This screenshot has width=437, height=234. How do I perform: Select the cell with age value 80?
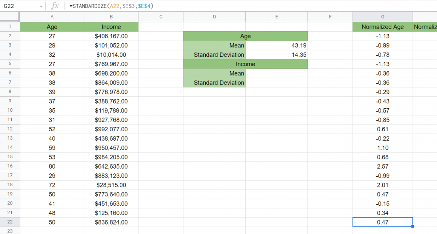pyautogui.click(x=52, y=166)
